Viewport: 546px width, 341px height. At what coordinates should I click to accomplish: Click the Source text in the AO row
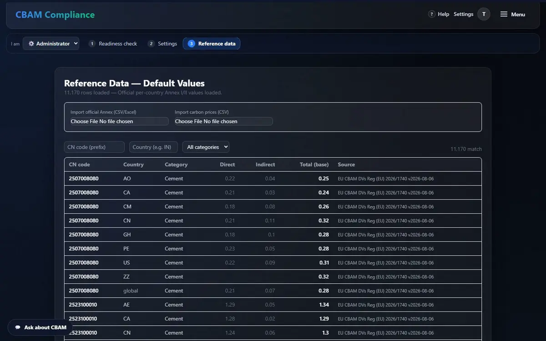tap(385, 179)
